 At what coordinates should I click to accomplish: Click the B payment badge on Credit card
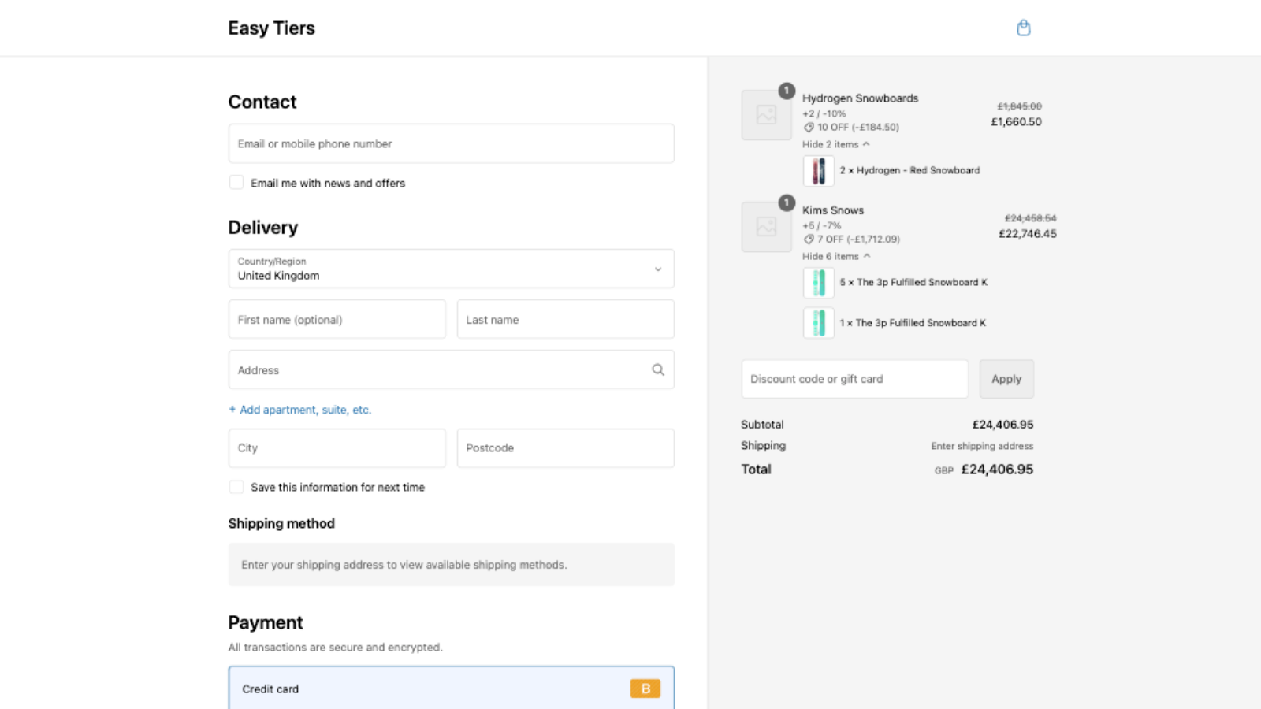coord(645,688)
